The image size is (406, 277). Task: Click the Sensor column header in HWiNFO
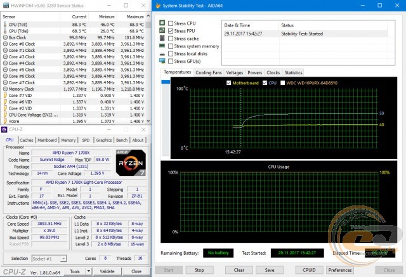pyautogui.click(x=30, y=16)
